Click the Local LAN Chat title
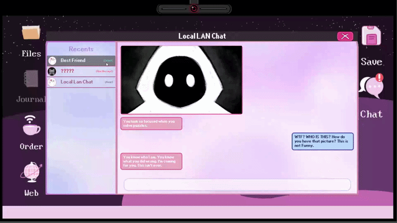This screenshot has width=397, height=223. pyautogui.click(x=202, y=36)
